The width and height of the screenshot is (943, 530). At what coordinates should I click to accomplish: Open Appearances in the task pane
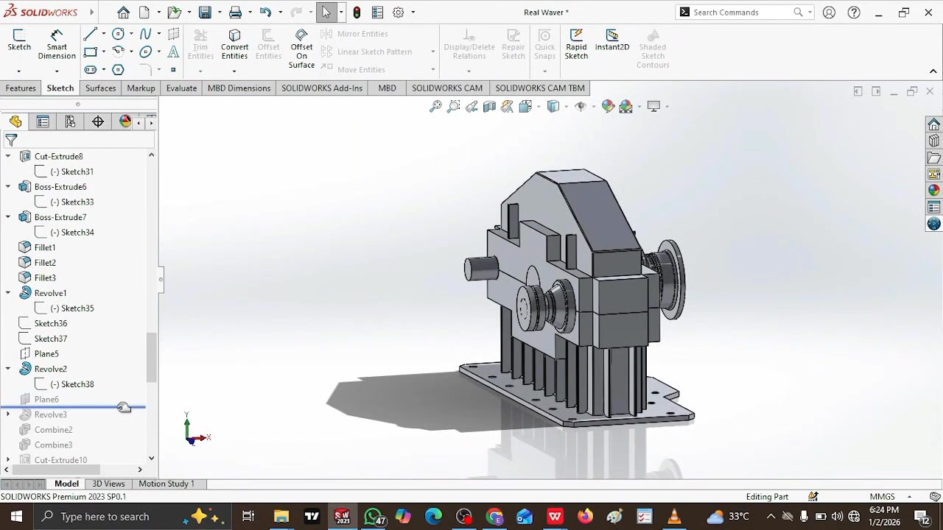934,191
